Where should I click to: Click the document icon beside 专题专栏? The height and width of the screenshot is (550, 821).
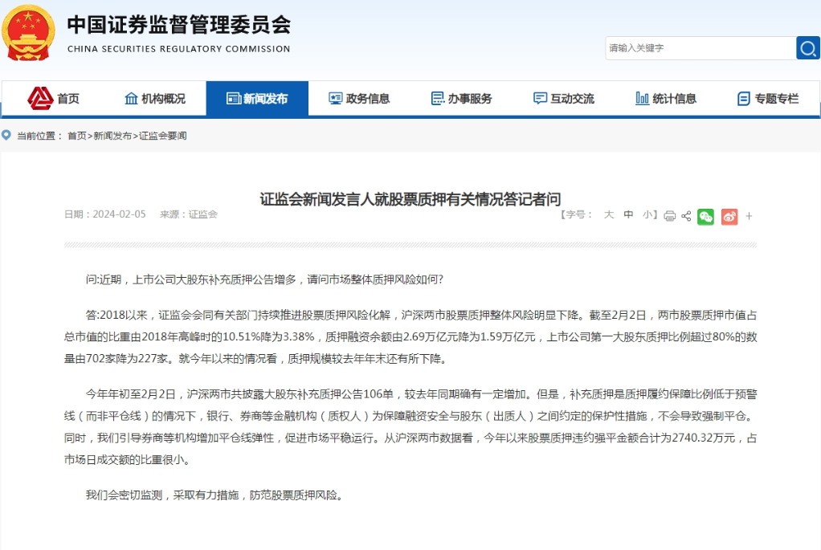point(744,99)
